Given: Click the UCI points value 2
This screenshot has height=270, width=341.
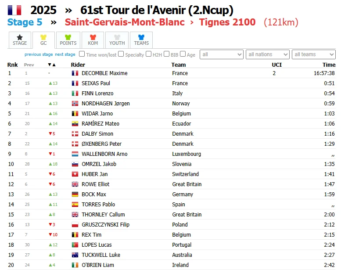Looking at the screenshot, I should tap(274, 73).
